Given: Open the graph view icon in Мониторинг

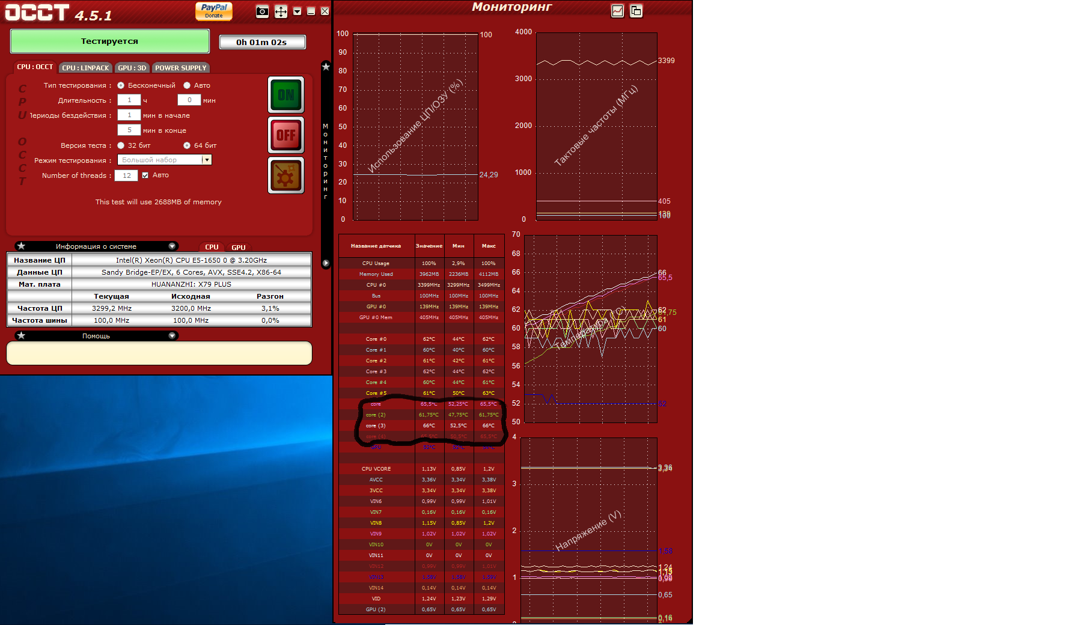Looking at the screenshot, I should pyautogui.click(x=617, y=11).
